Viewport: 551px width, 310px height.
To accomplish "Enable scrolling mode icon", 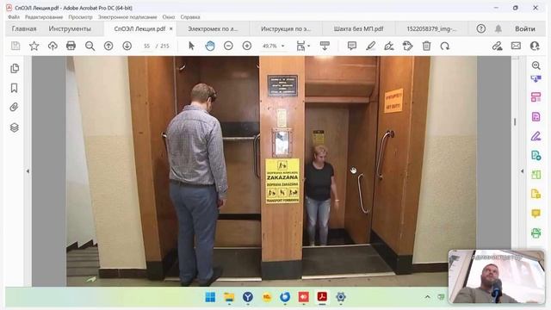I will (325, 46).
